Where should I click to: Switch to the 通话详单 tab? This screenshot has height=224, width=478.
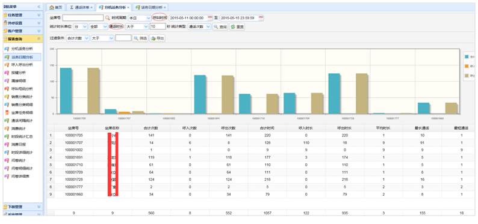(x=80, y=7)
